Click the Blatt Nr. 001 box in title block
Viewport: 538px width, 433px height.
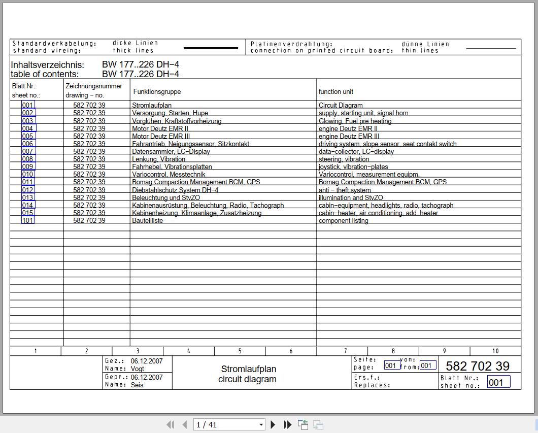(498, 382)
